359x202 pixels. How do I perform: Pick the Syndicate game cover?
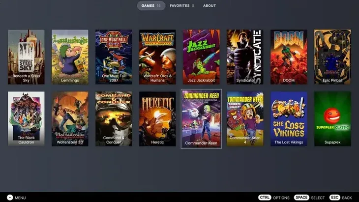pos(245,57)
